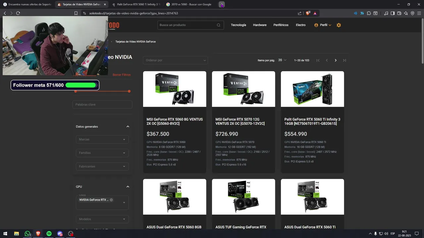Adjust the price range slider right handle
424x238 pixels.
(129, 91)
